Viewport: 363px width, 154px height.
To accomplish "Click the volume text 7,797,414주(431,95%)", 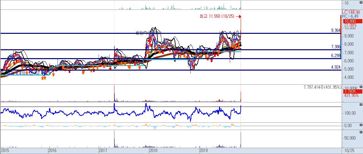I will [x=323, y=87].
